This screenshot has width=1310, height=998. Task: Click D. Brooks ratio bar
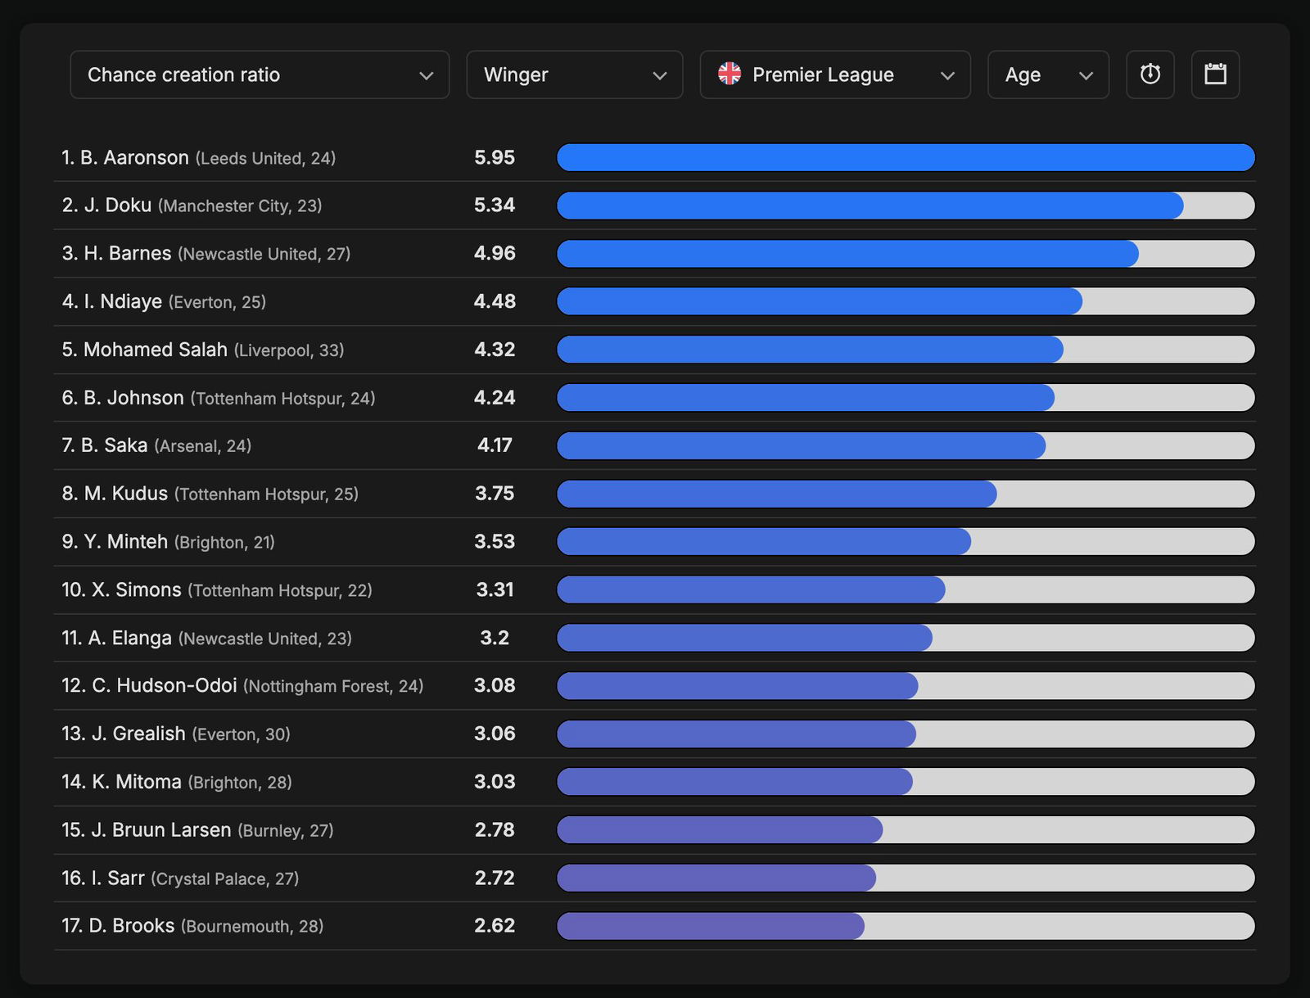(905, 926)
